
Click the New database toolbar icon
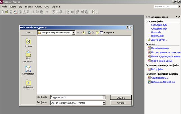click(3, 12)
